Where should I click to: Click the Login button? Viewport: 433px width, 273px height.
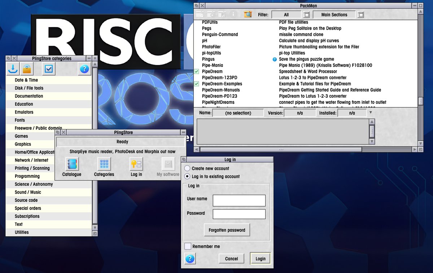pyautogui.click(x=260, y=259)
